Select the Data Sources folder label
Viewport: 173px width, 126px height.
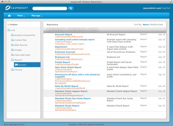(21, 45)
